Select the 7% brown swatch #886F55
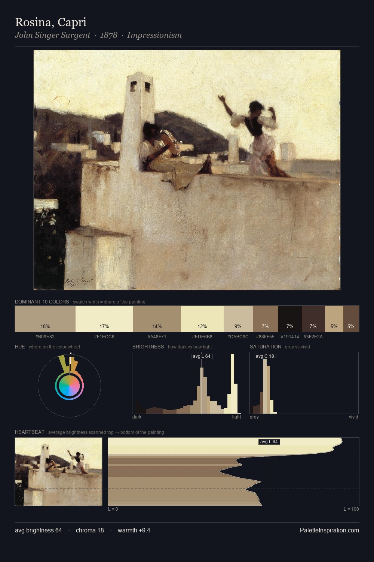This screenshot has height=562, width=374. tap(266, 319)
